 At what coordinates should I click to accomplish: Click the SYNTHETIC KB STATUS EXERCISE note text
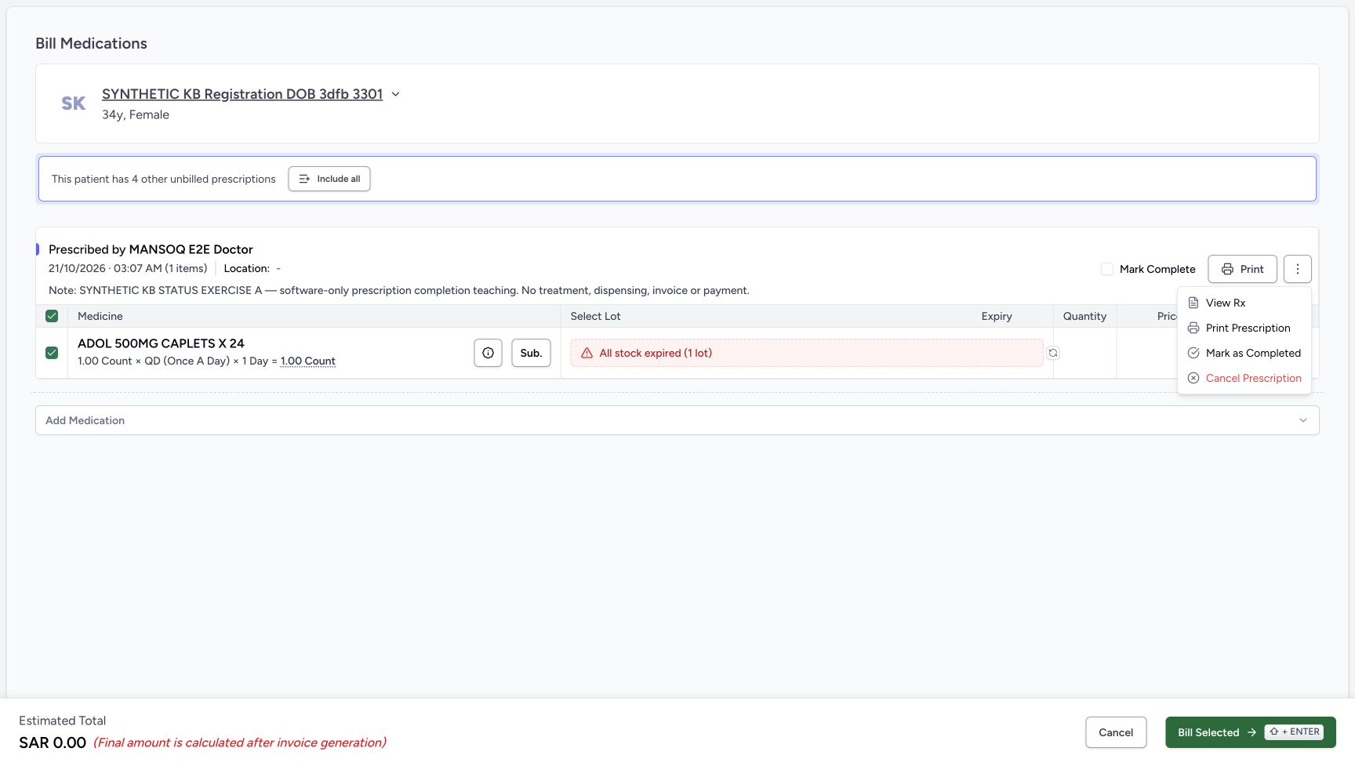pyautogui.click(x=399, y=290)
